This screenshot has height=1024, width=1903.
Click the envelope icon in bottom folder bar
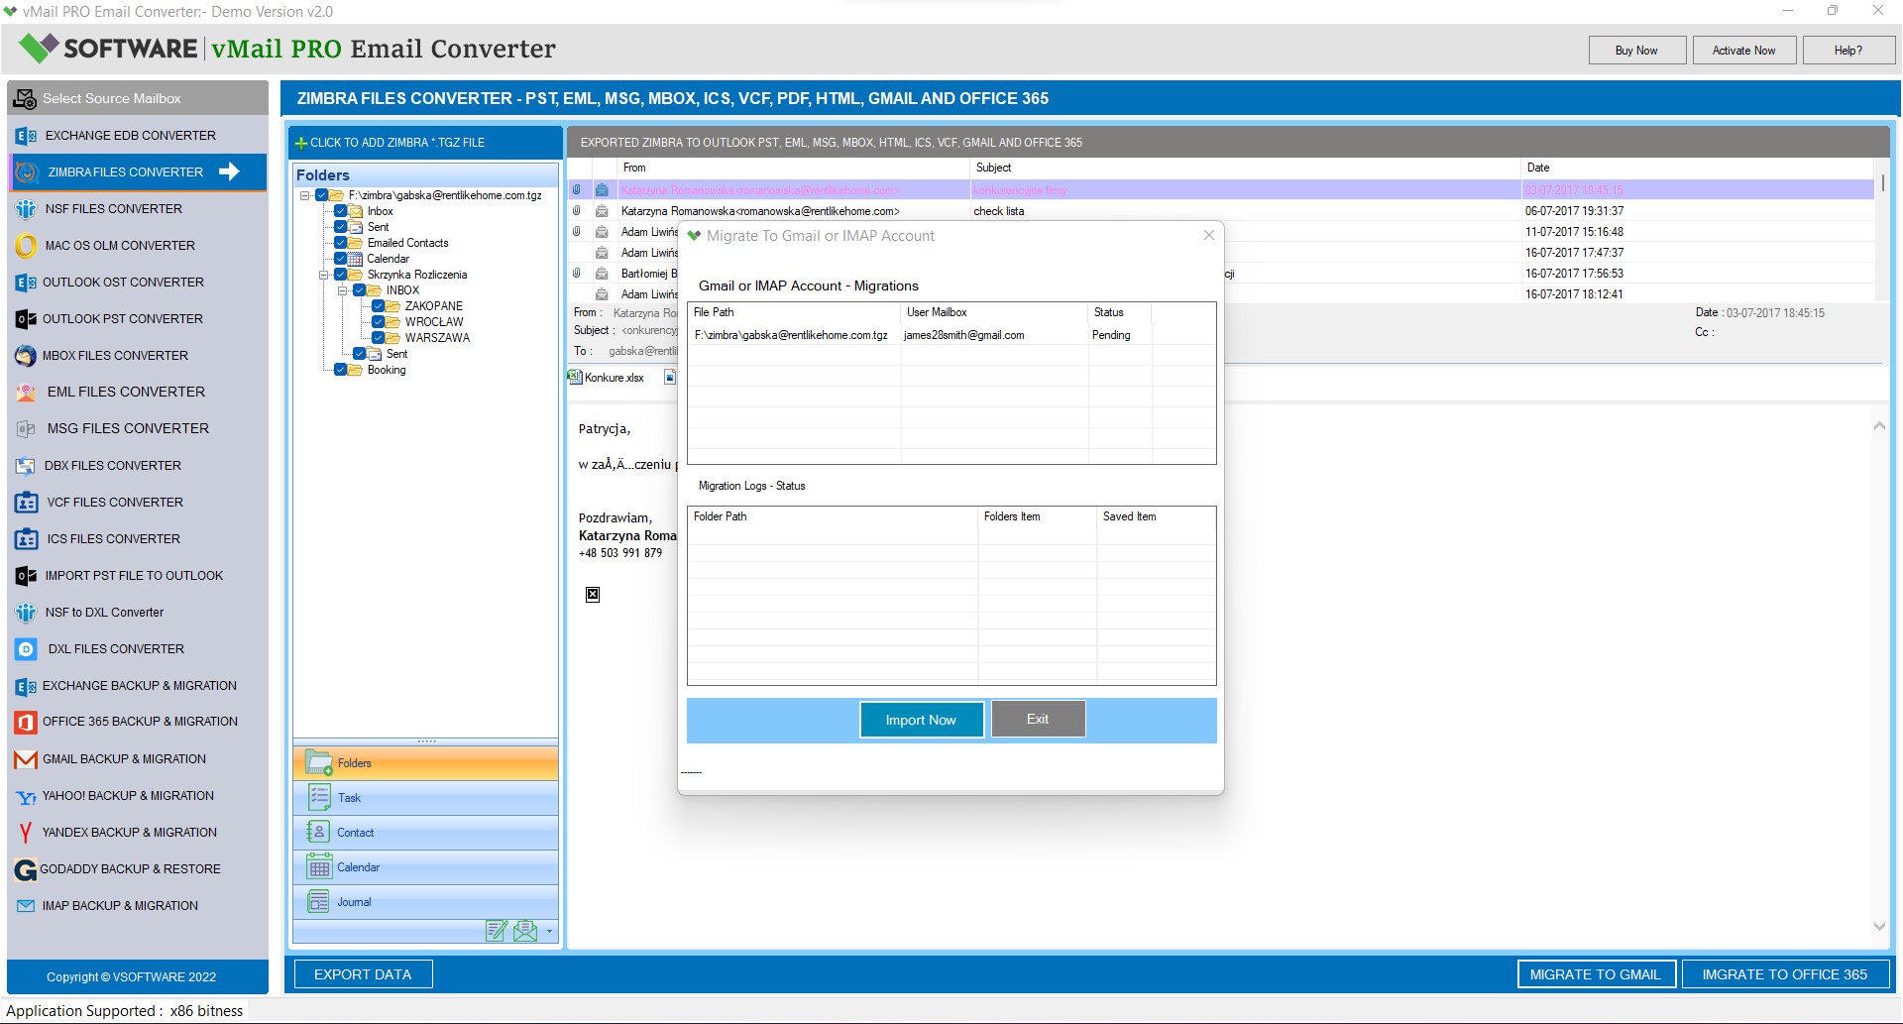point(525,930)
